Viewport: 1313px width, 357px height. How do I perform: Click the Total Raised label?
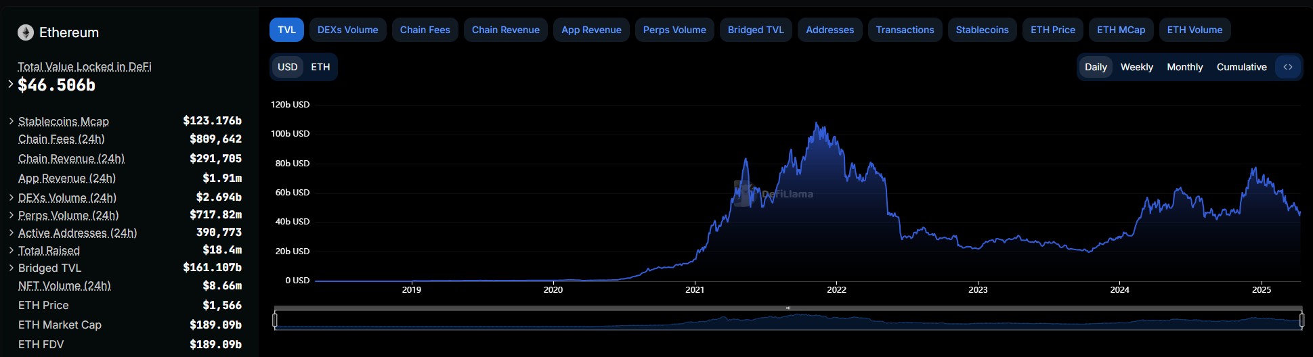[49, 250]
